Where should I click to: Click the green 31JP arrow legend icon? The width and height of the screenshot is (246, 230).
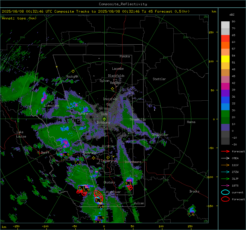point(225,179)
